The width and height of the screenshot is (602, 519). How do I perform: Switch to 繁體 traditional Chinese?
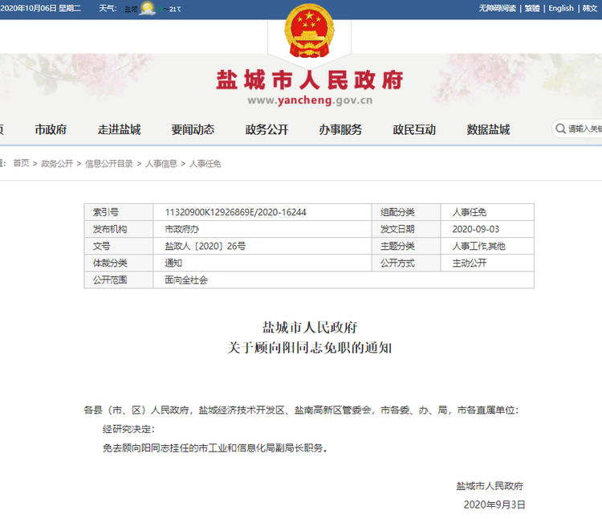[532, 9]
